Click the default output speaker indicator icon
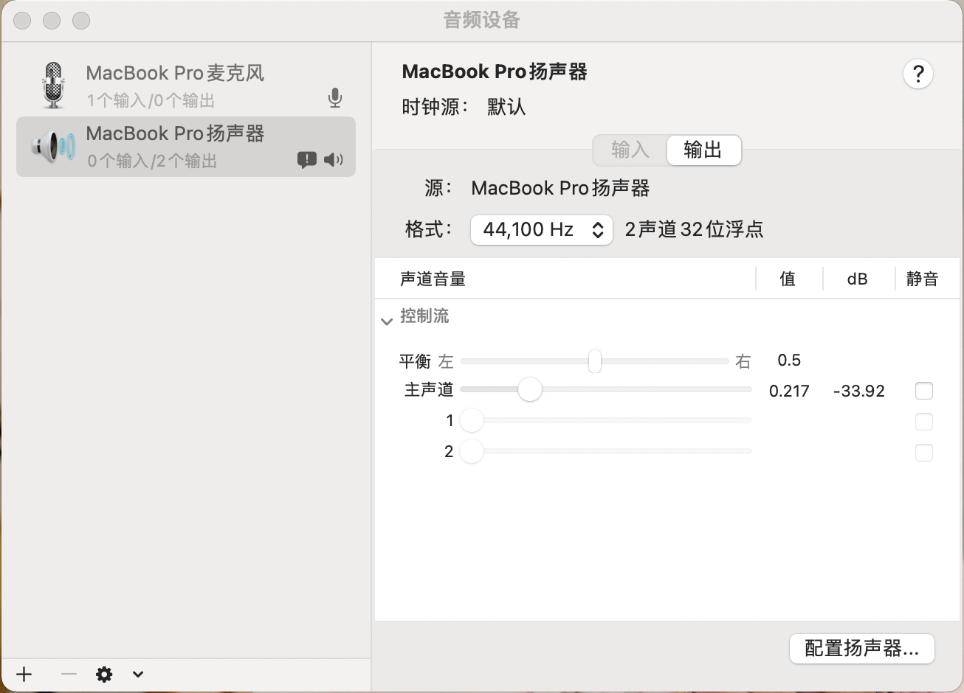This screenshot has height=693, width=964. click(x=334, y=159)
